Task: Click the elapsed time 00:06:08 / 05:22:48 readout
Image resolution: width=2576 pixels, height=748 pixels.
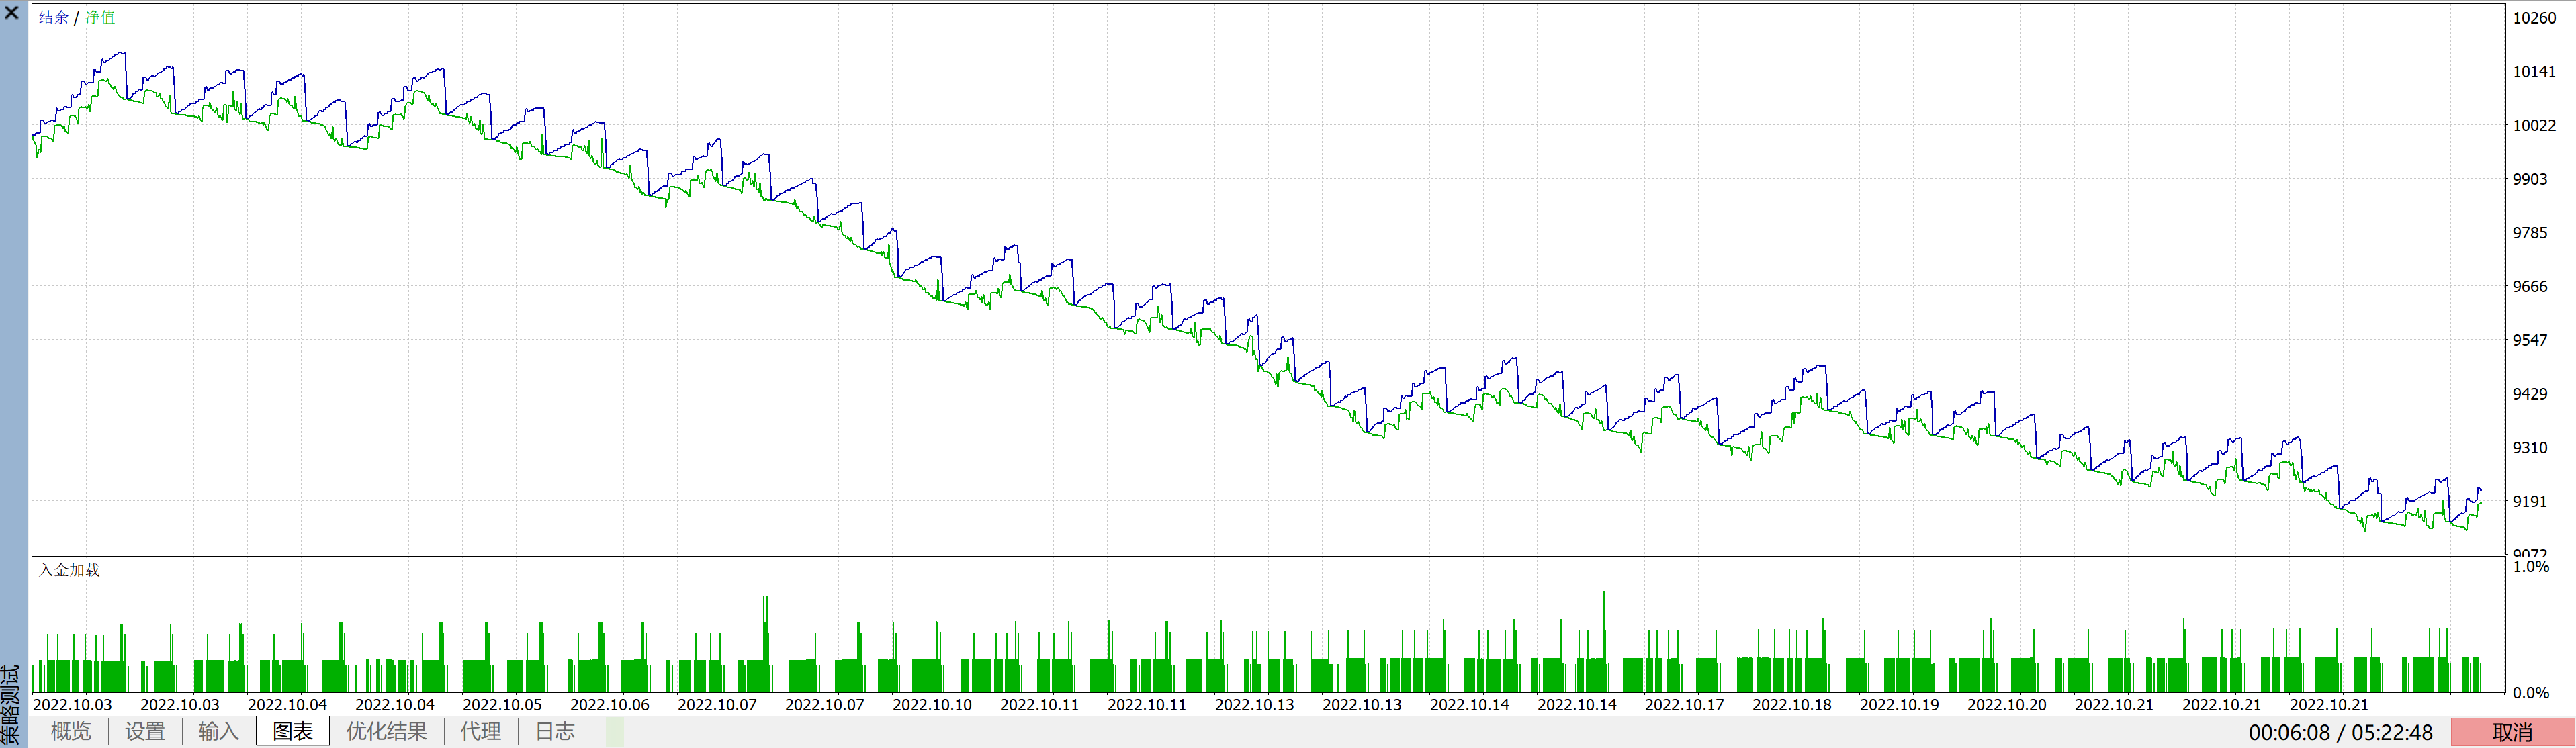Action: 2340,732
